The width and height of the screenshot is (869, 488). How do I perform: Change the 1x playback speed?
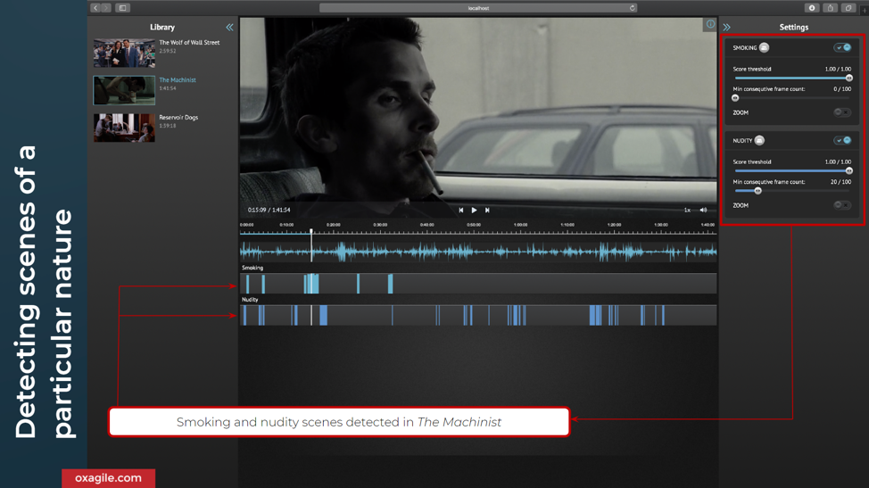[x=687, y=211]
